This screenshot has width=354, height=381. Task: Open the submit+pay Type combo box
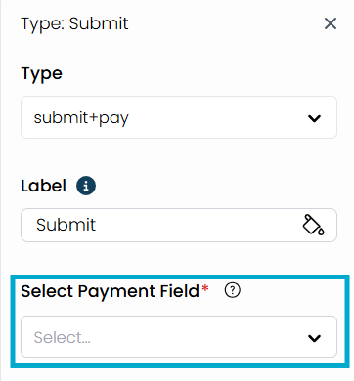(179, 117)
